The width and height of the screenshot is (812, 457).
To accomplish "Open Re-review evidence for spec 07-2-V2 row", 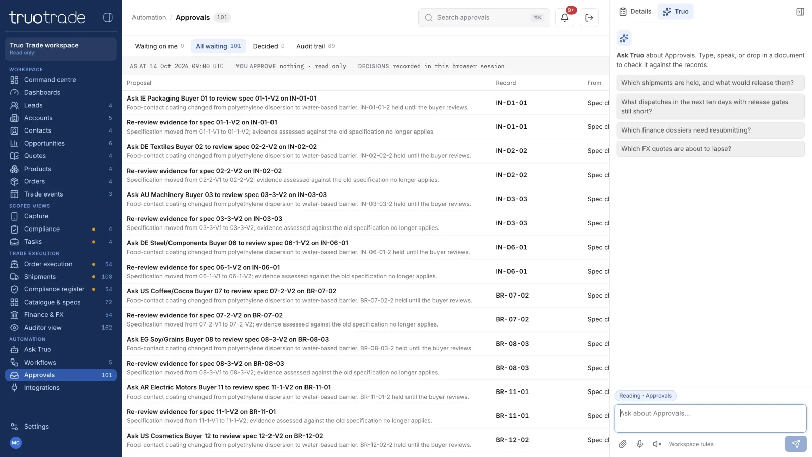I will pos(365,319).
